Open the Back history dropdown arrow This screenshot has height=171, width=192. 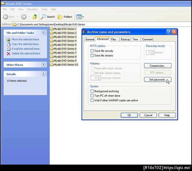(x=17, y=17)
